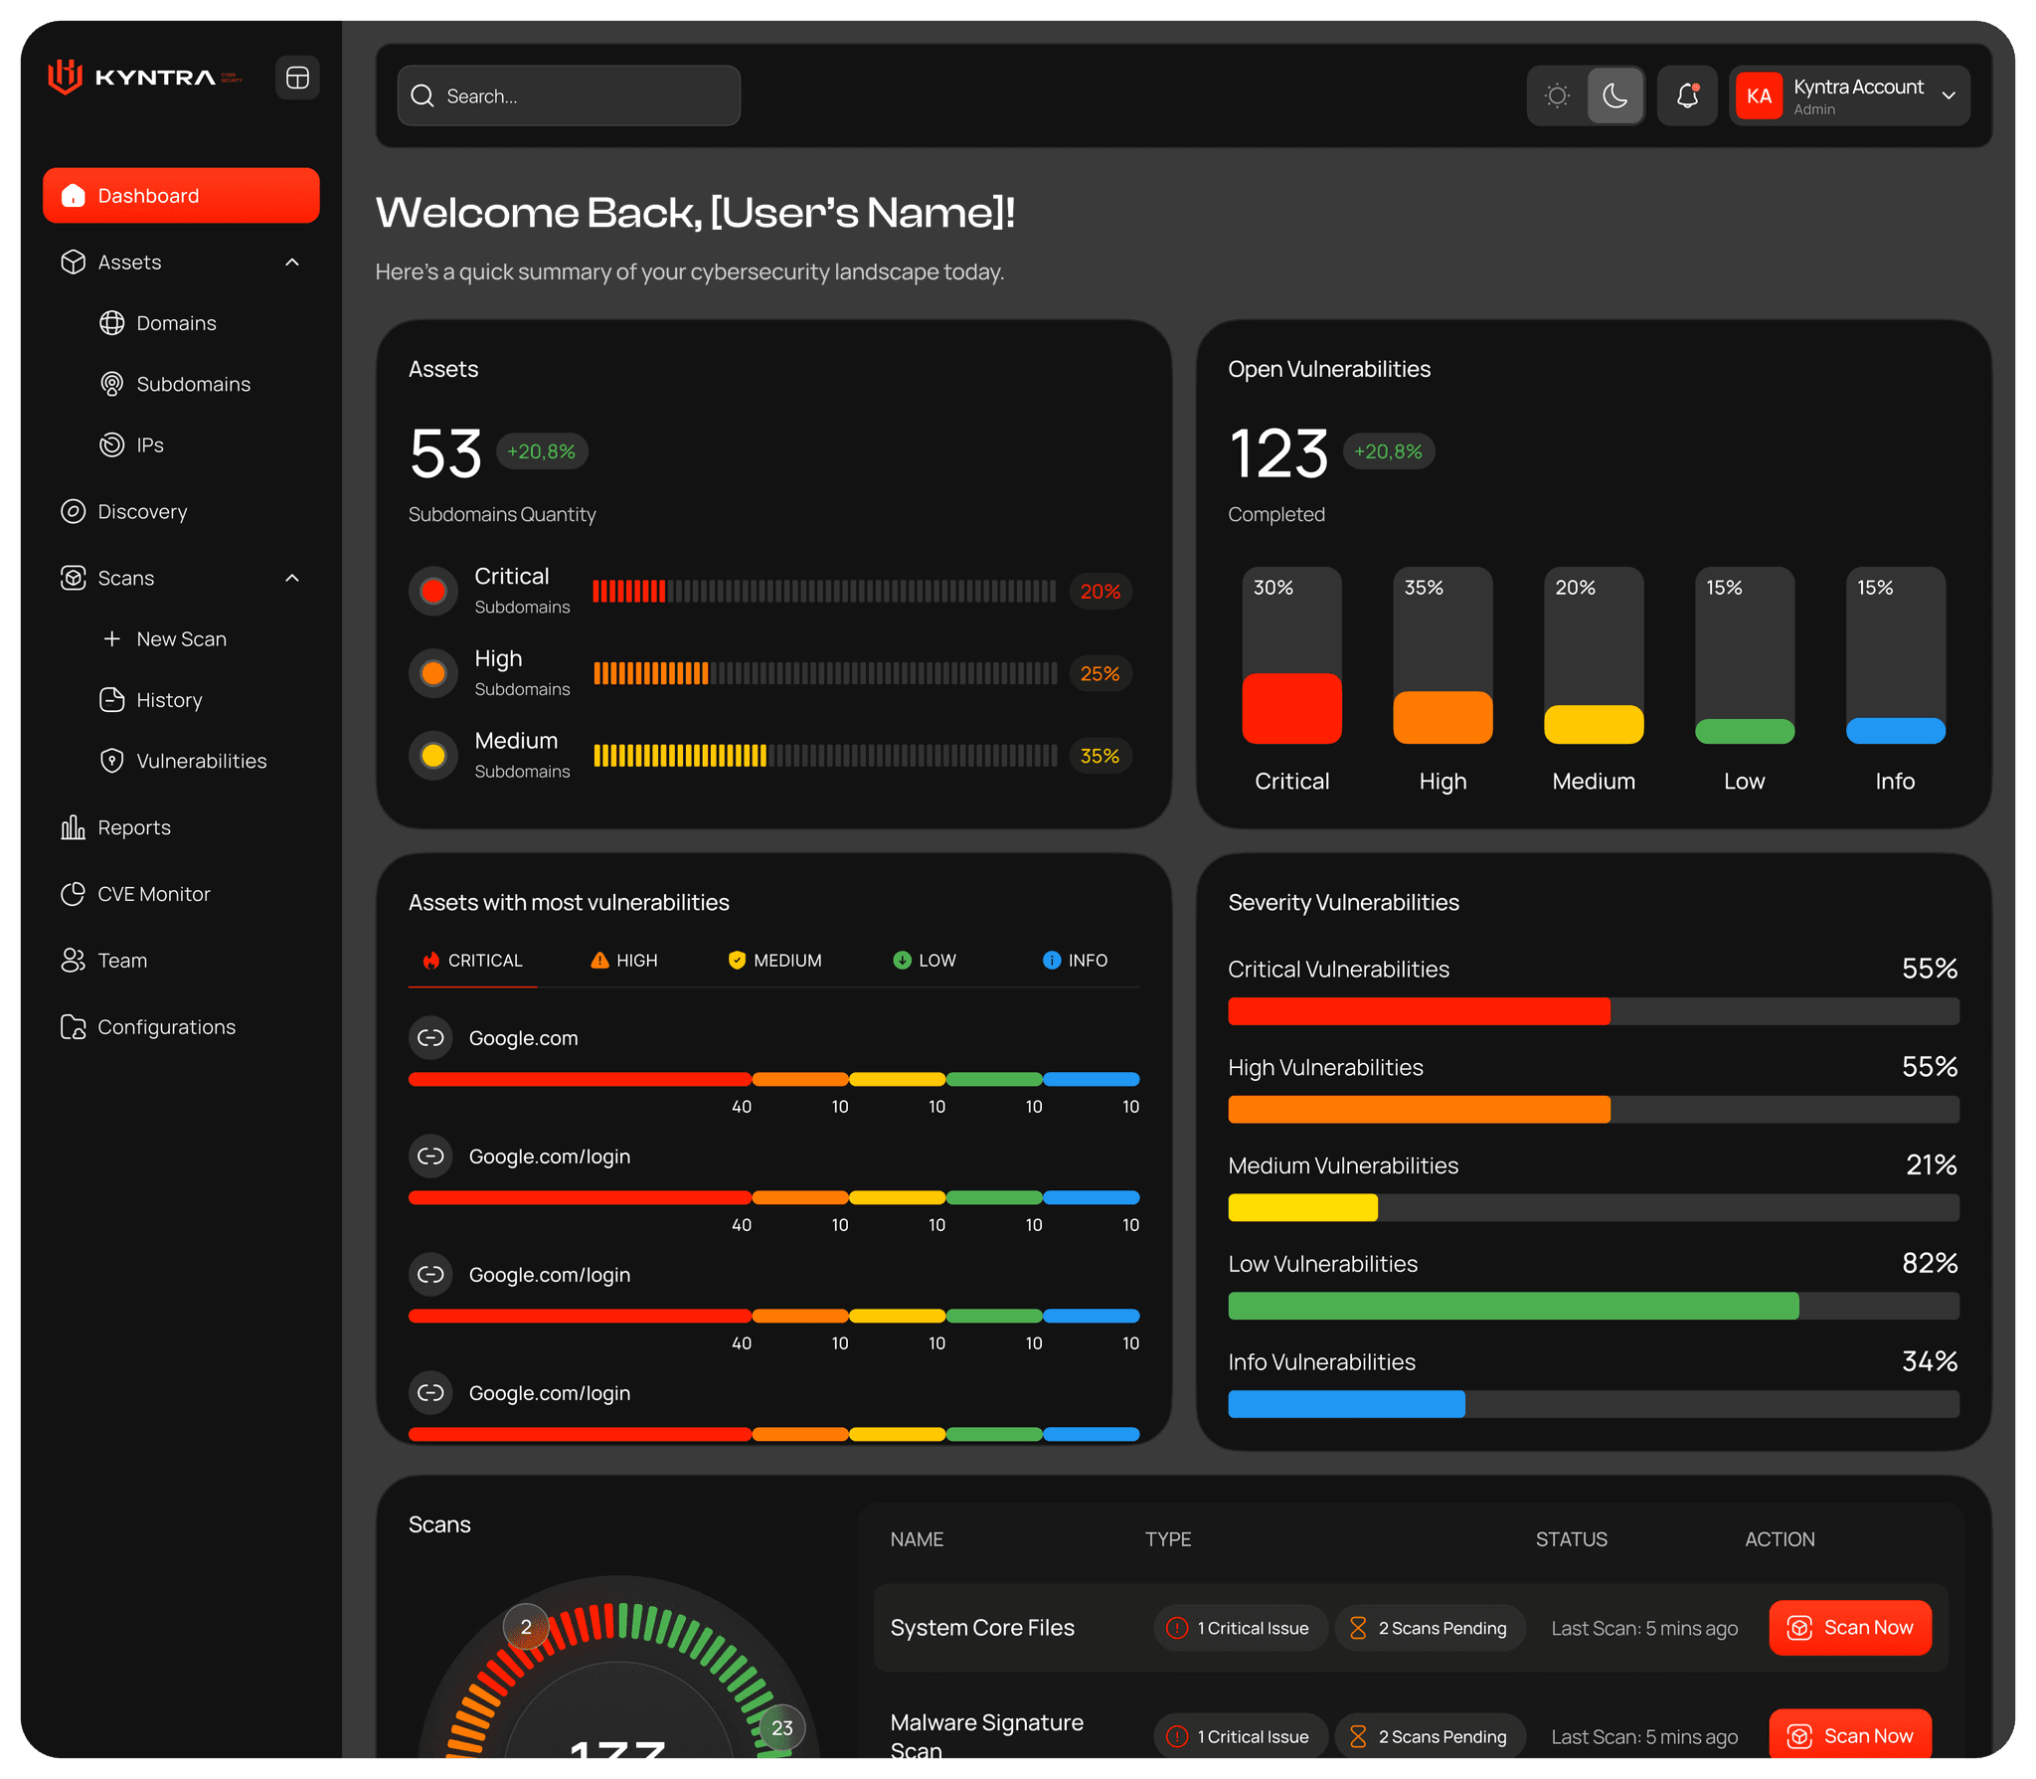Open the Team page
Image resolution: width=2036 pixels, height=1779 pixels.
pos(121,961)
